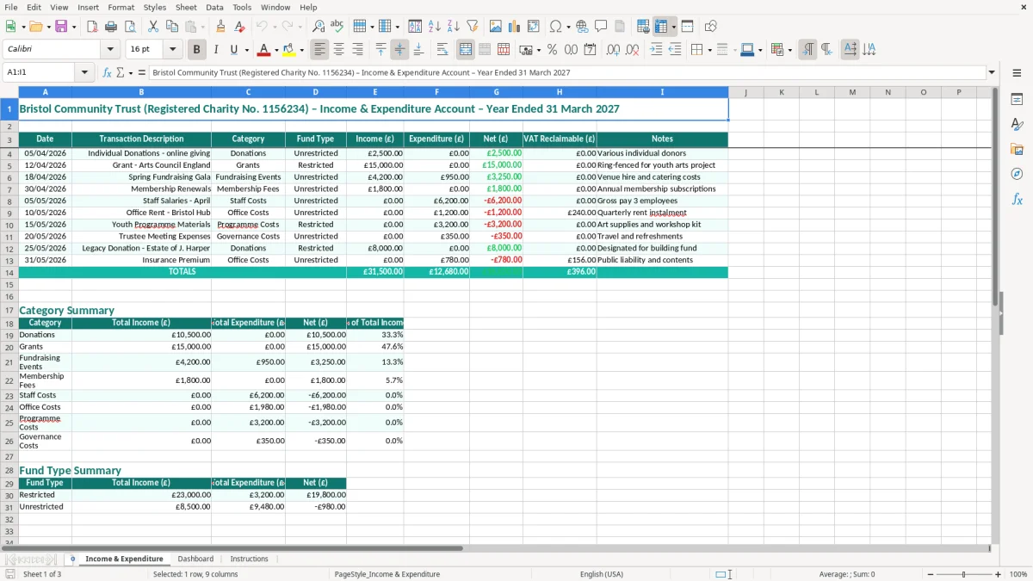1033x581 pixels.
Task: Expand the Name Box dropdown
Action: [x=84, y=72]
